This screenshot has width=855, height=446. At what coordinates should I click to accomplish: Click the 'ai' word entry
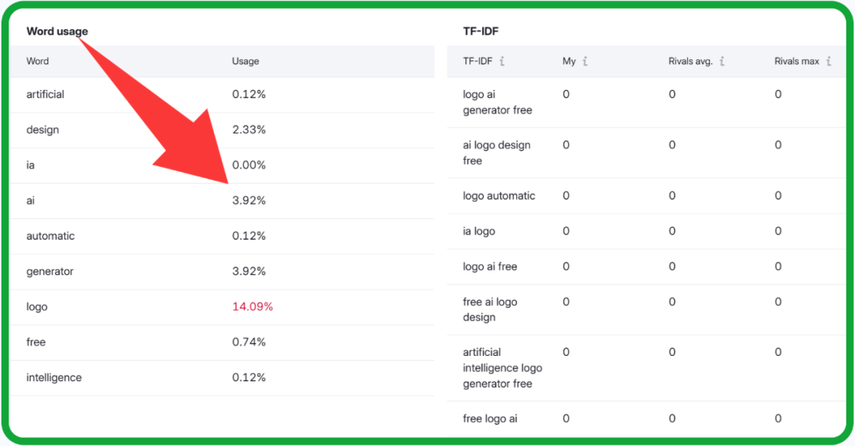point(30,201)
